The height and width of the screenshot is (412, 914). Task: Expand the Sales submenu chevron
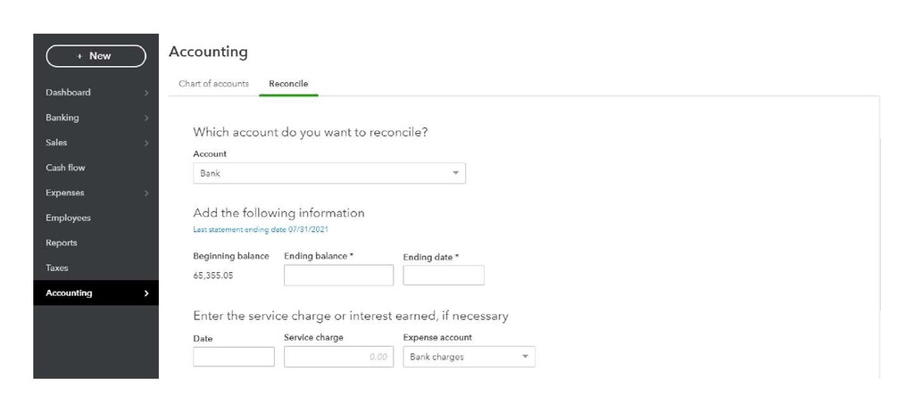point(146,143)
